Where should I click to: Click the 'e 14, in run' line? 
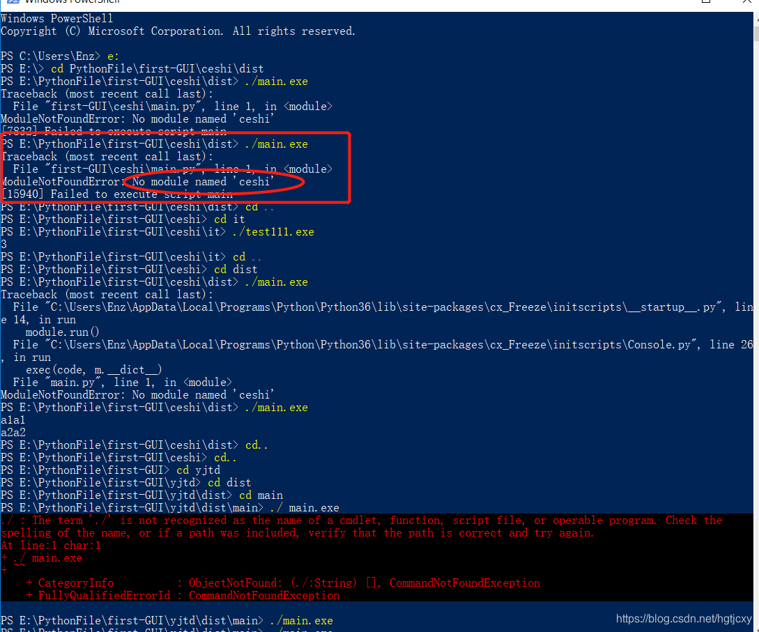[38, 320]
